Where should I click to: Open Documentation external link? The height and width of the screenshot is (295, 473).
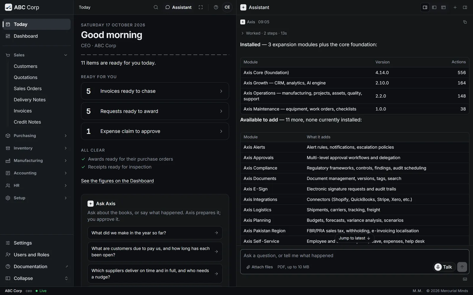[x=37, y=266]
